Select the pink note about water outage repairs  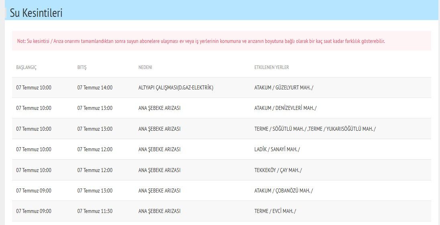221,41
